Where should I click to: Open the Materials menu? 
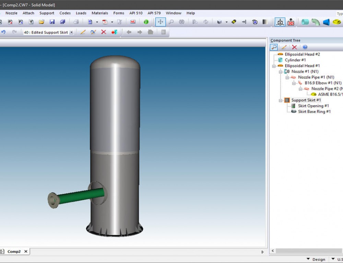[x=100, y=13]
